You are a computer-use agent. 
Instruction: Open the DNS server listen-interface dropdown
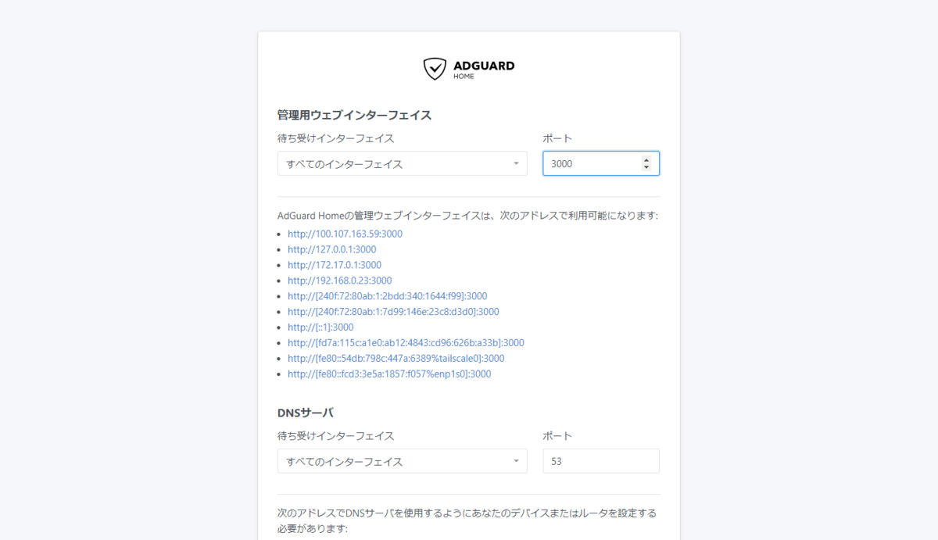403,461
